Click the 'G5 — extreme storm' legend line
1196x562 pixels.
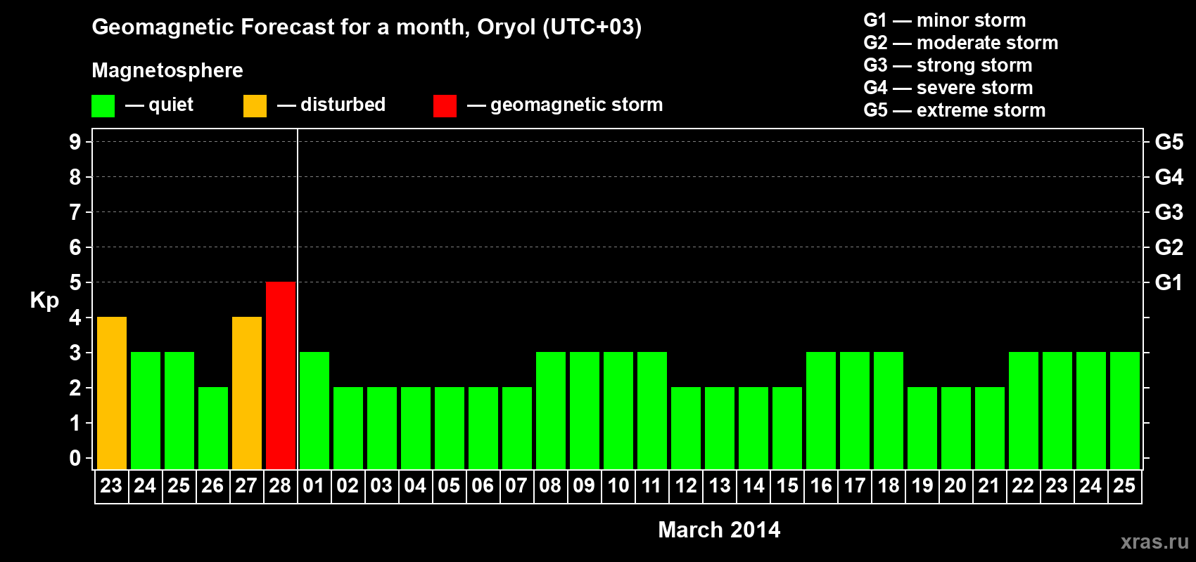(x=955, y=110)
